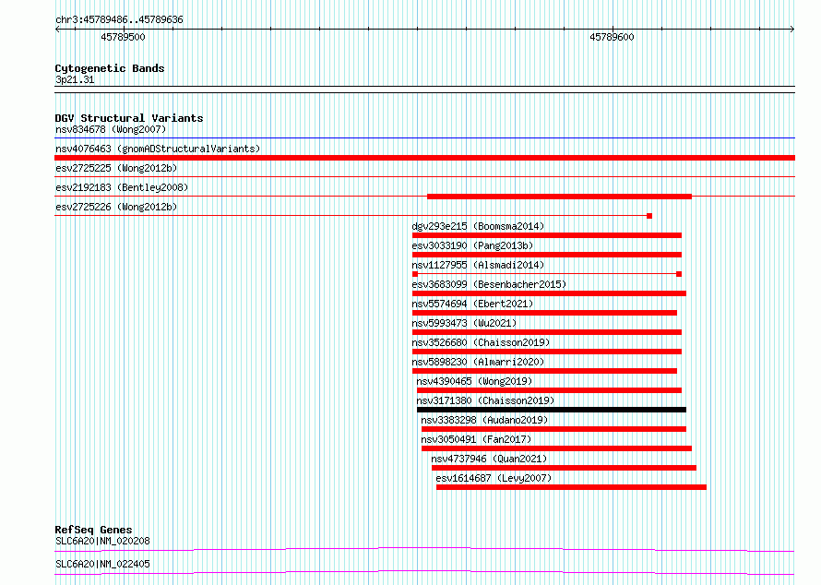The height and width of the screenshot is (585, 821).
Task: Click red bar under nsv5574694 (Ebert2021)
Action: pos(544,313)
